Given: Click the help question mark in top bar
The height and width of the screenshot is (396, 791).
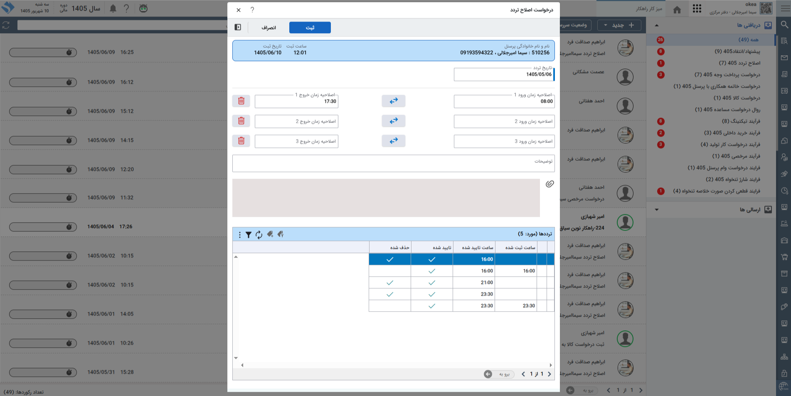Looking at the screenshot, I should (126, 8).
